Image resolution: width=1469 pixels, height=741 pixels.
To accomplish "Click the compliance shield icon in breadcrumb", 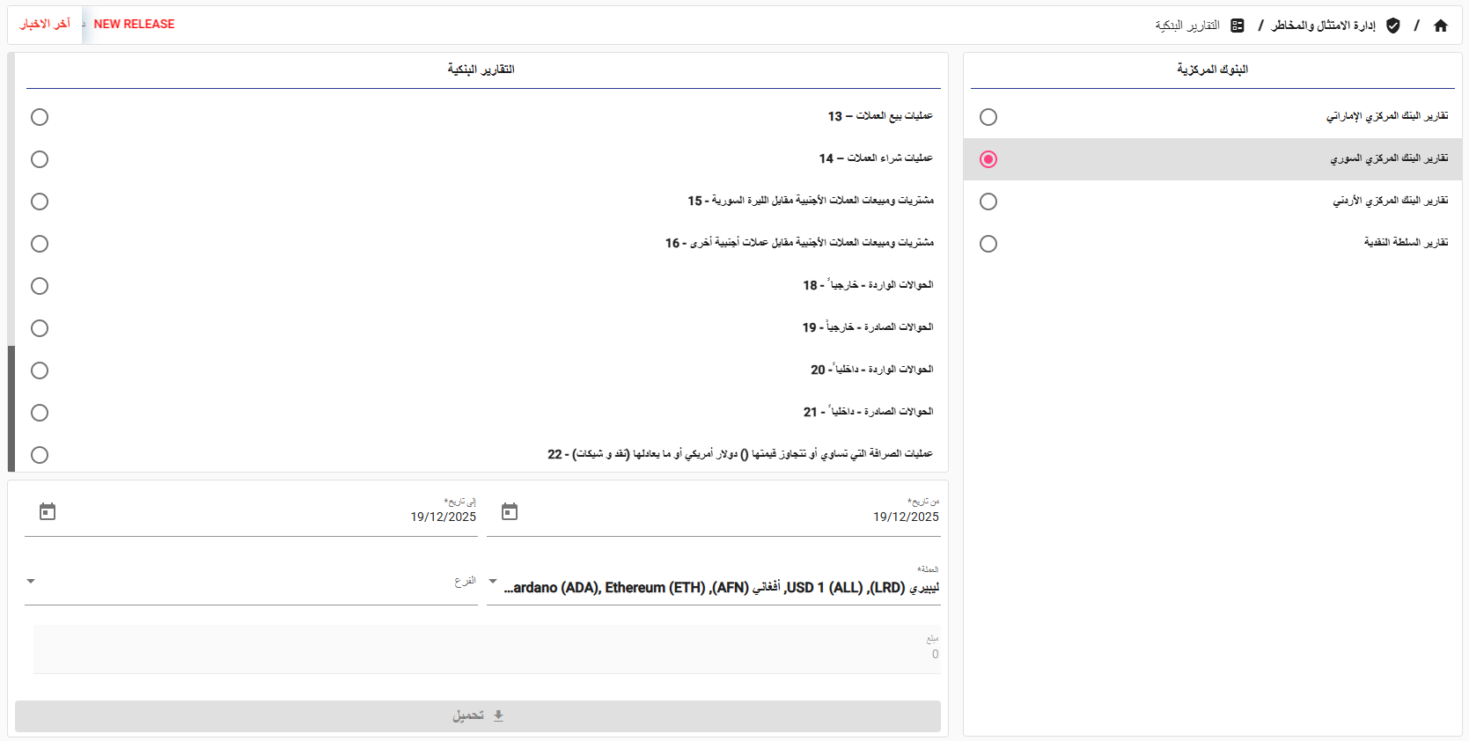I will click(1392, 26).
